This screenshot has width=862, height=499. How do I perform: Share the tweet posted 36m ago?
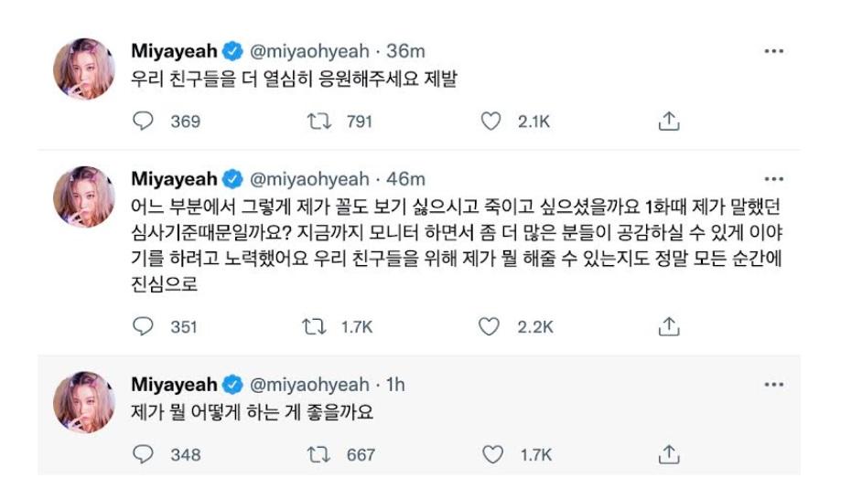click(669, 121)
